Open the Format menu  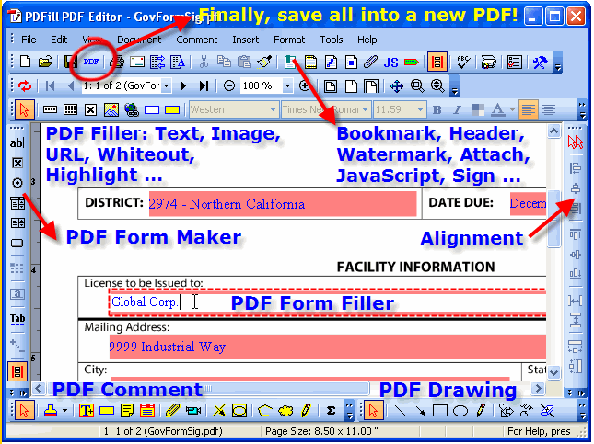tap(289, 40)
